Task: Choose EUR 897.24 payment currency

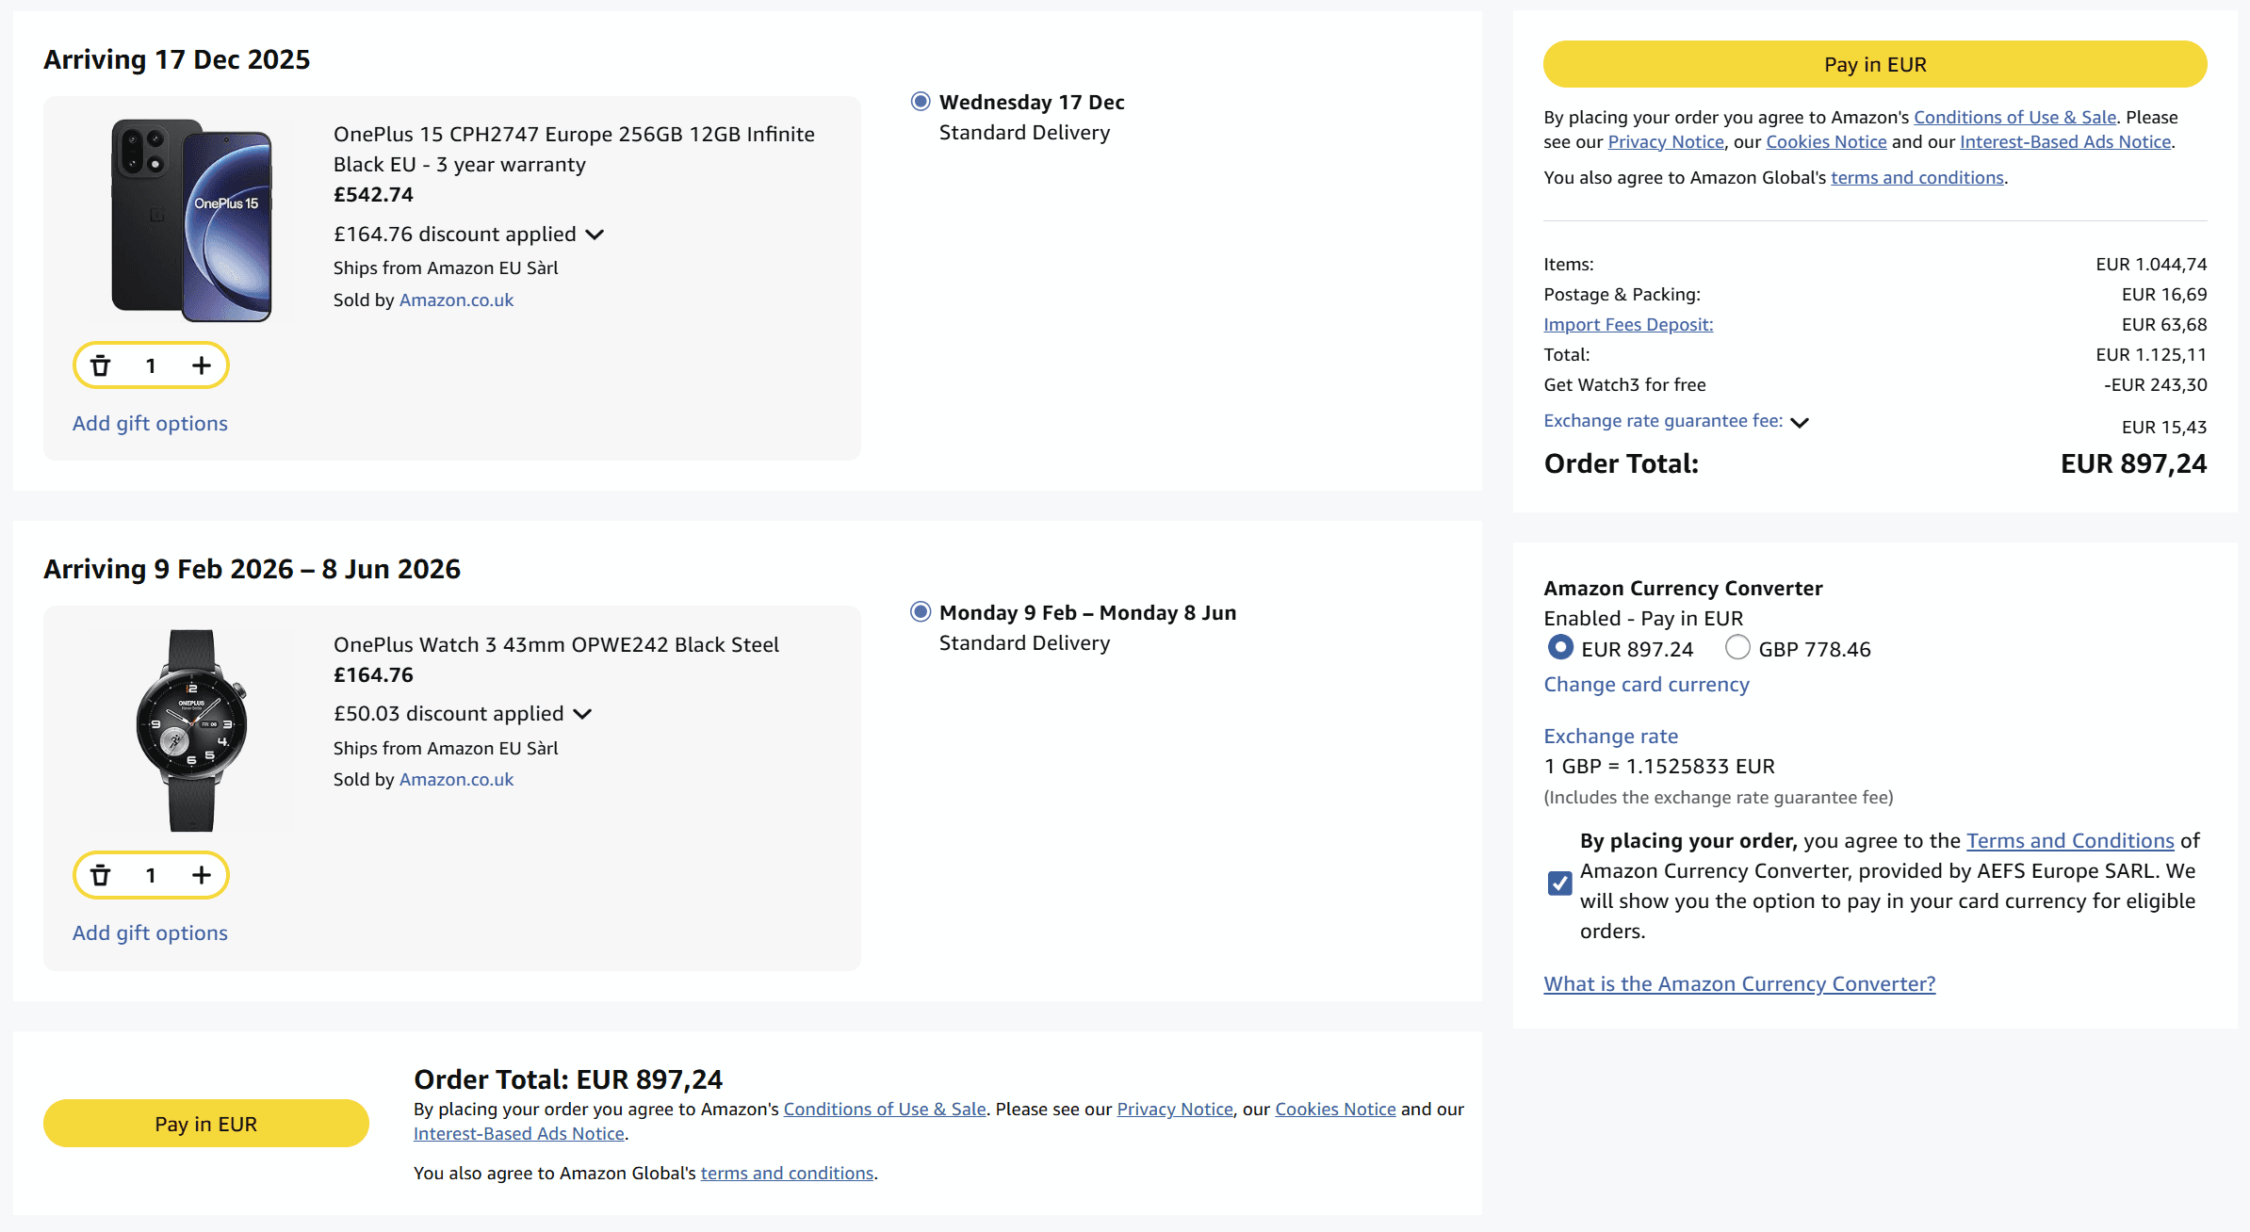Action: [x=1560, y=648]
